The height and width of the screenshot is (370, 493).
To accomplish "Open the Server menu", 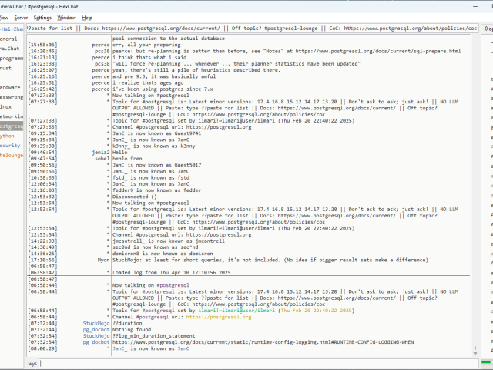I will coord(21,17).
